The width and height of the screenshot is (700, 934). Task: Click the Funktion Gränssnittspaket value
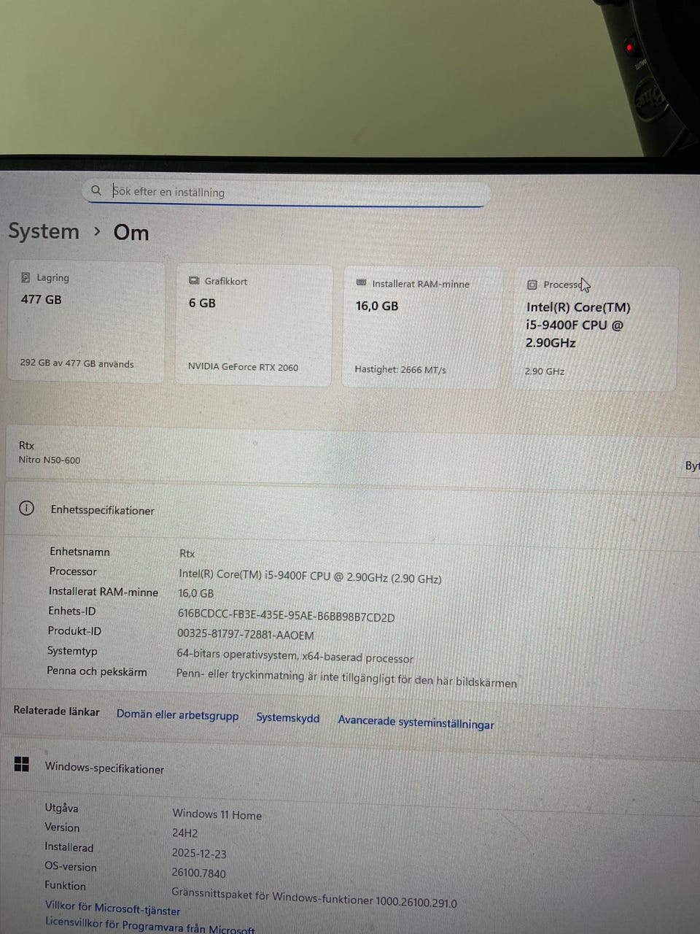(x=314, y=898)
